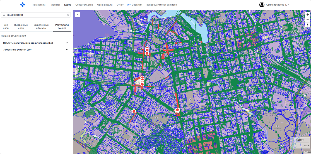Open the Администратор Т. account dropdown
The height and width of the screenshot is (154, 311).
(x=277, y=5)
